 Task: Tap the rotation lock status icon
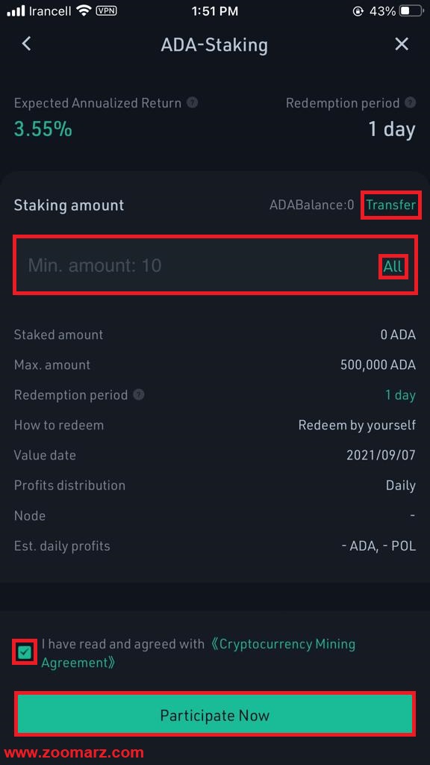(358, 10)
